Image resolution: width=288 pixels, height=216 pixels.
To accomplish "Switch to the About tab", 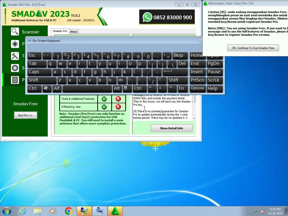I will 74,31.
